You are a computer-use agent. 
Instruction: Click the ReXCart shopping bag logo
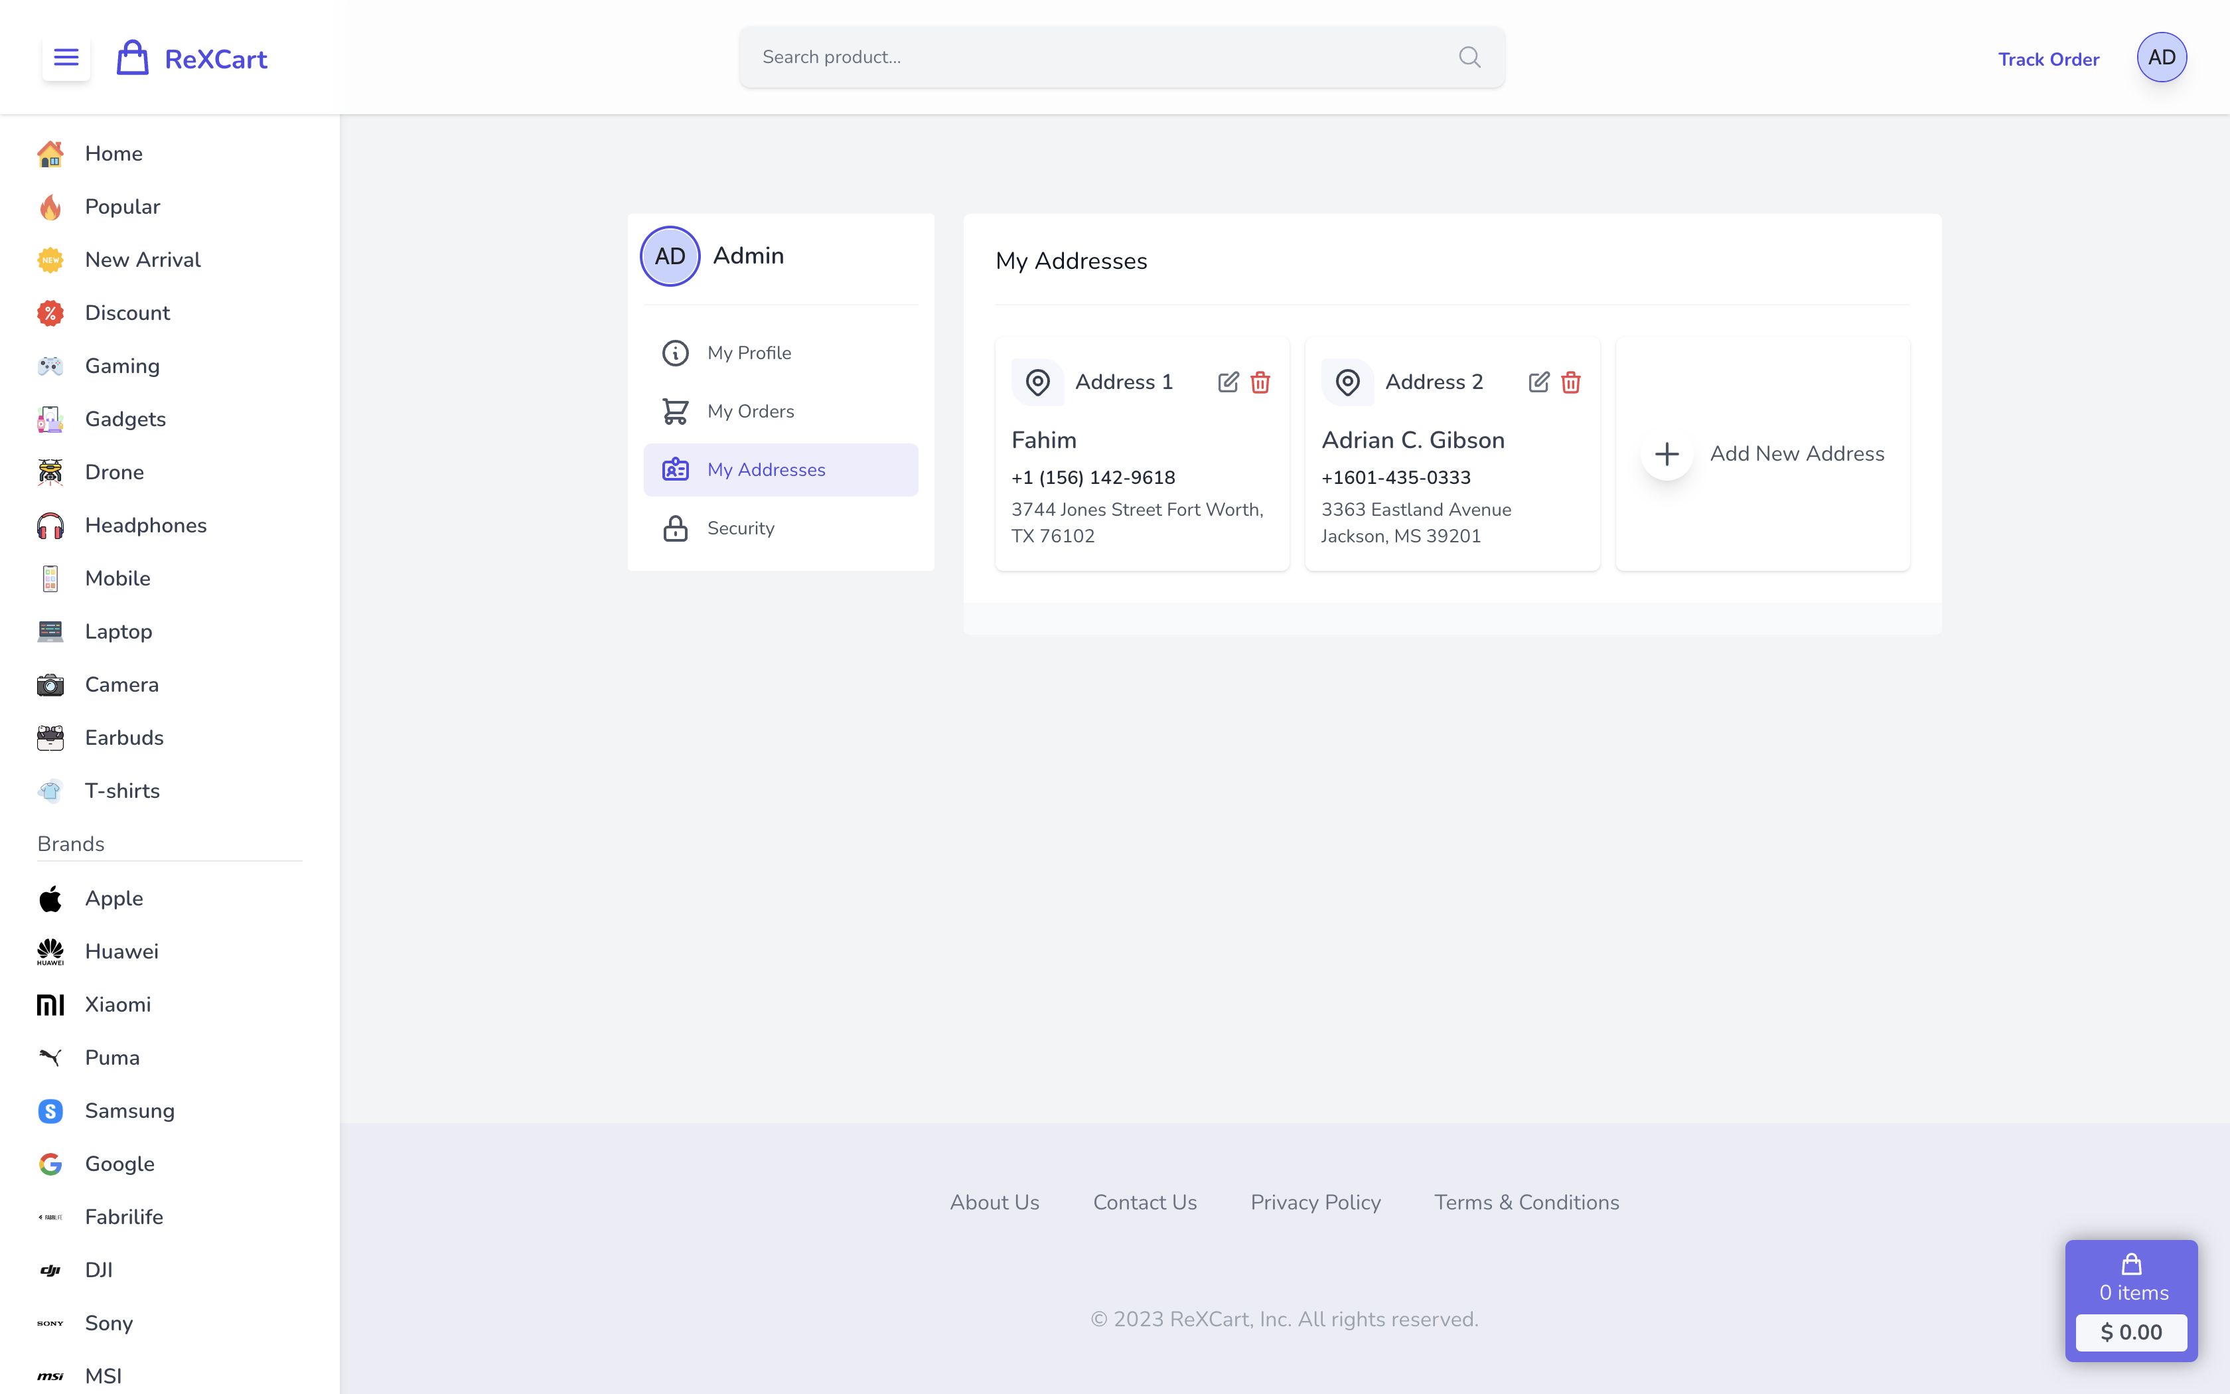coord(133,58)
